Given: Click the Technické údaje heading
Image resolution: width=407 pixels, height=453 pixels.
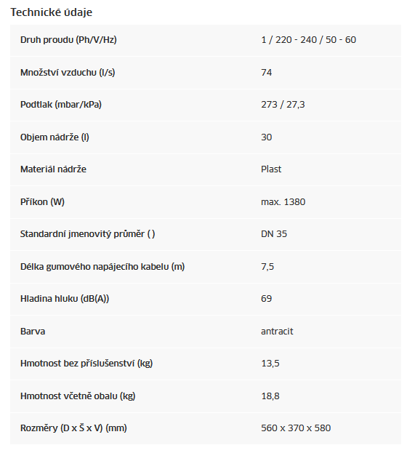Looking at the screenshot, I should [51, 12].
